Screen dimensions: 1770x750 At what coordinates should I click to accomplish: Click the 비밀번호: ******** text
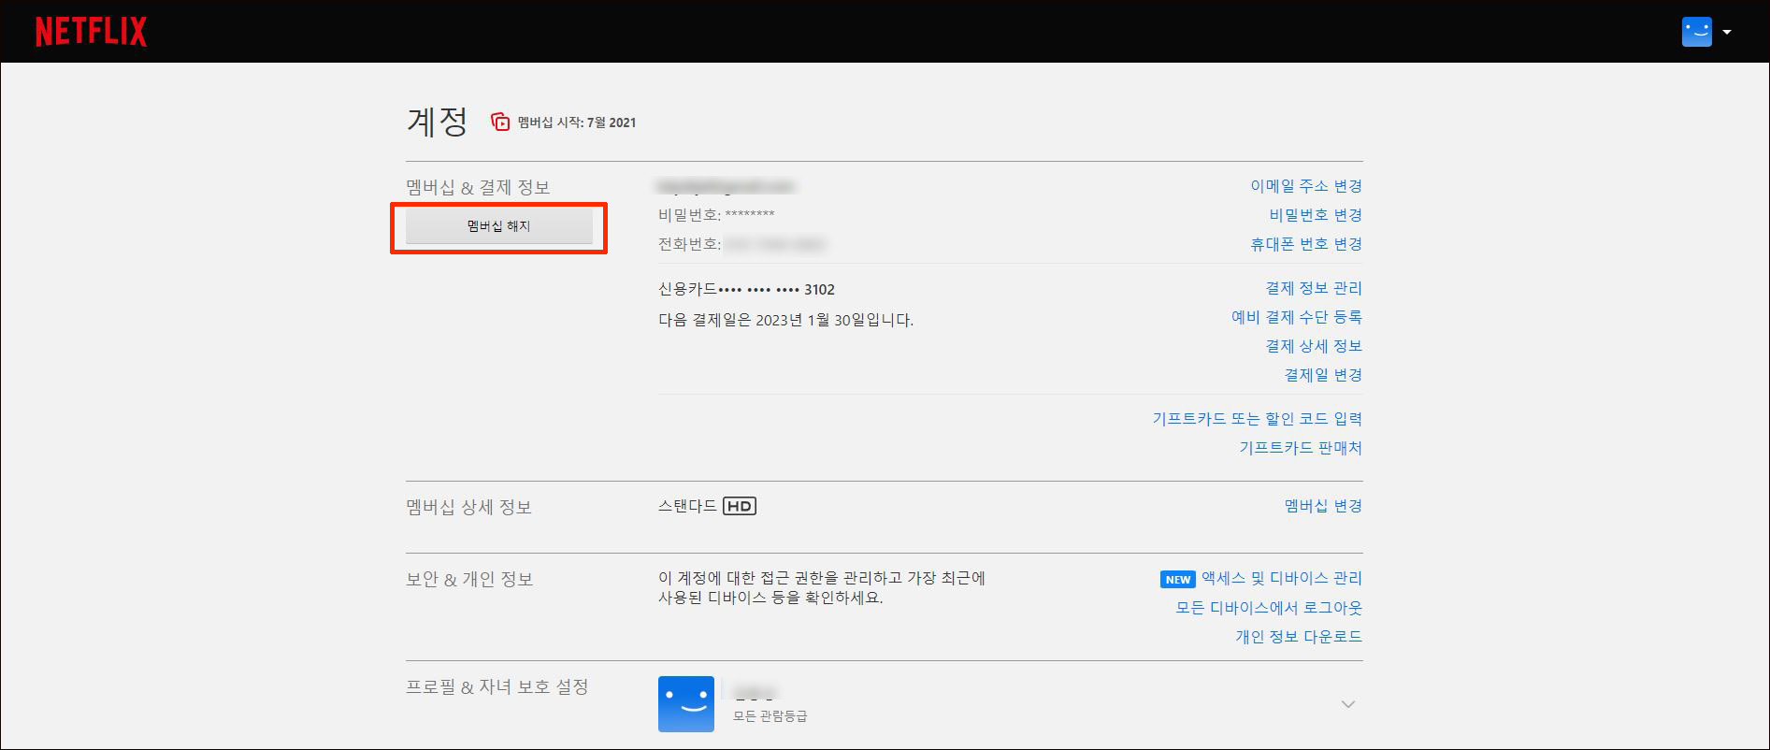click(716, 215)
